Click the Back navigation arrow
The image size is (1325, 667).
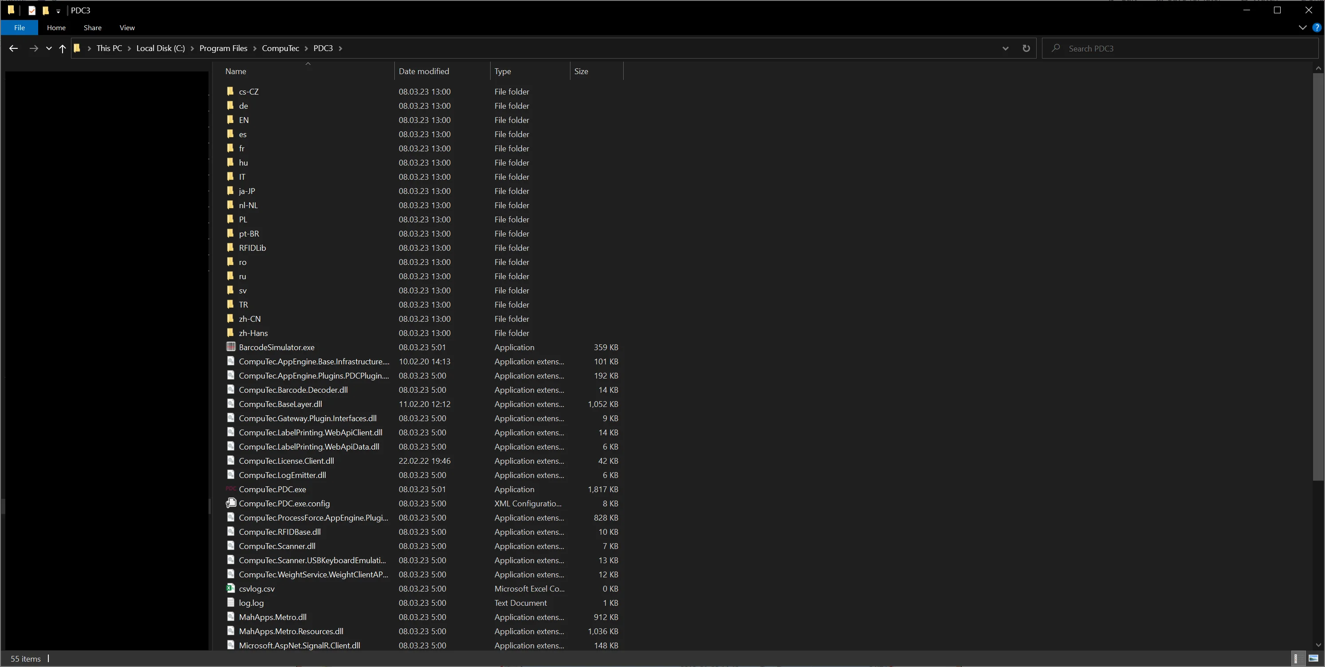coord(14,48)
